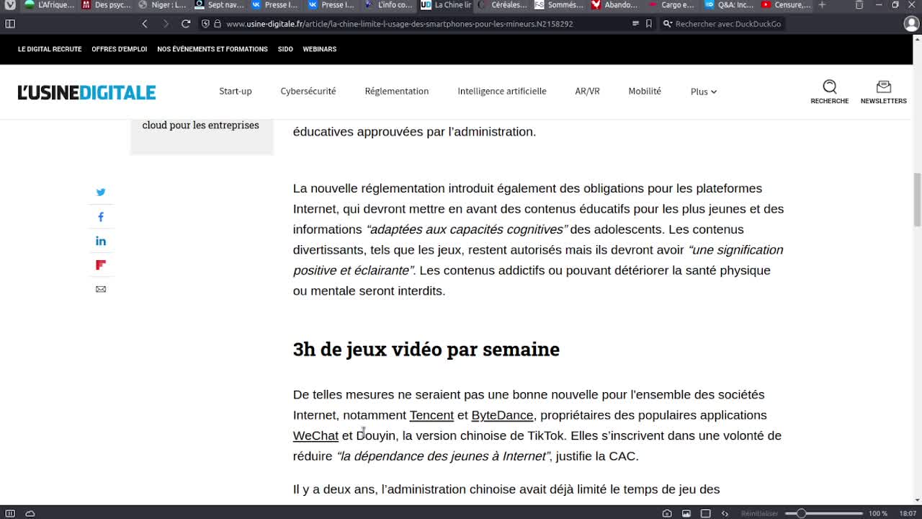Open Offres d'emploi link
The width and height of the screenshot is (922, 519).
click(119, 49)
